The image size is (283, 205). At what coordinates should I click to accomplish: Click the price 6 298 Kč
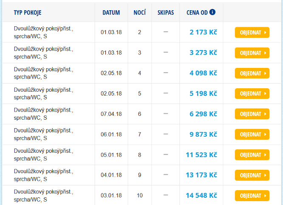(203, 114)
